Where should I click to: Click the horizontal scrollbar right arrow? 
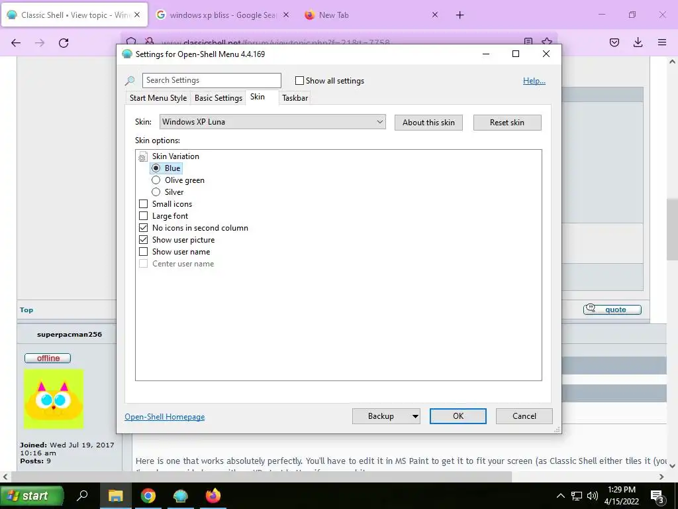click(661, 477)
